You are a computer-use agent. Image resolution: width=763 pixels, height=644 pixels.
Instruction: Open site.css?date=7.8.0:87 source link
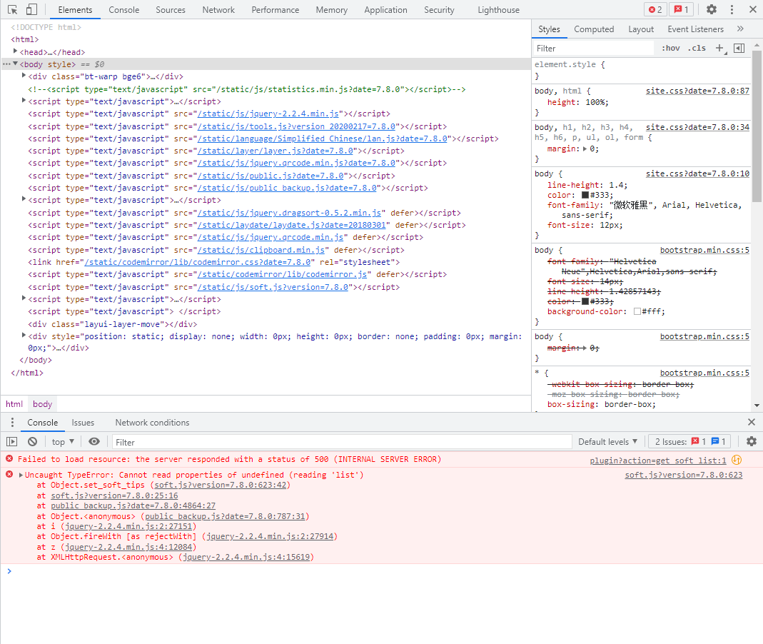[x=697, y=91]
